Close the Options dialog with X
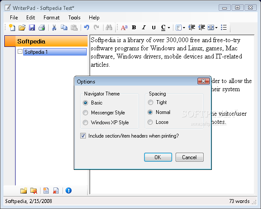The image size is (261, 209). (203, 81)
